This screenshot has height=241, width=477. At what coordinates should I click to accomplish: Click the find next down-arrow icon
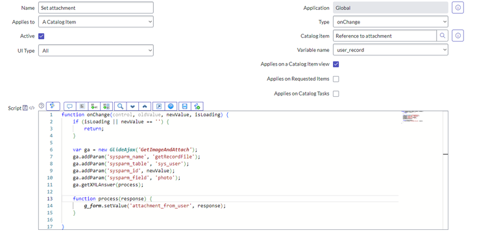[132, 106]
